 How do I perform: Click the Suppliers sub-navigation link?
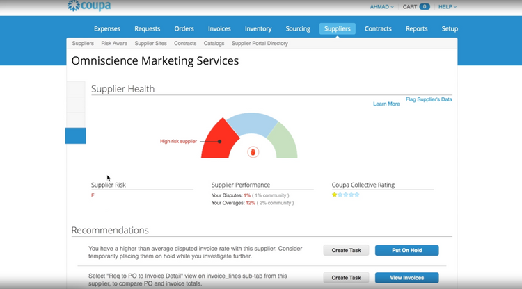(83, 44)
